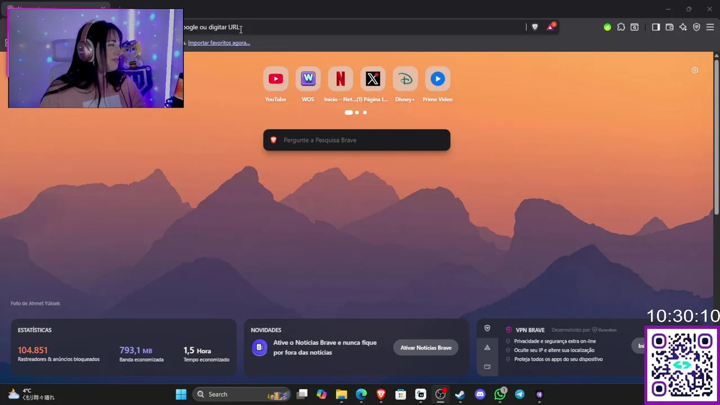The width and height of the screenshot is (720, 405).
Task: Open Brave VPN shield icon in toolbar
Action: (x=696, y=27)
